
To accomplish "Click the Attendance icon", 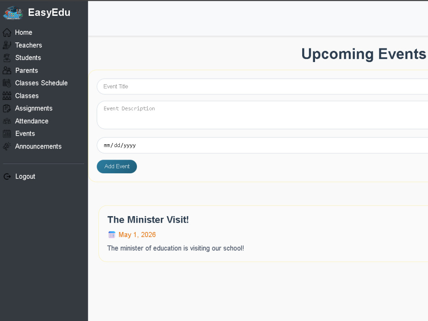I will click(7, 121).
